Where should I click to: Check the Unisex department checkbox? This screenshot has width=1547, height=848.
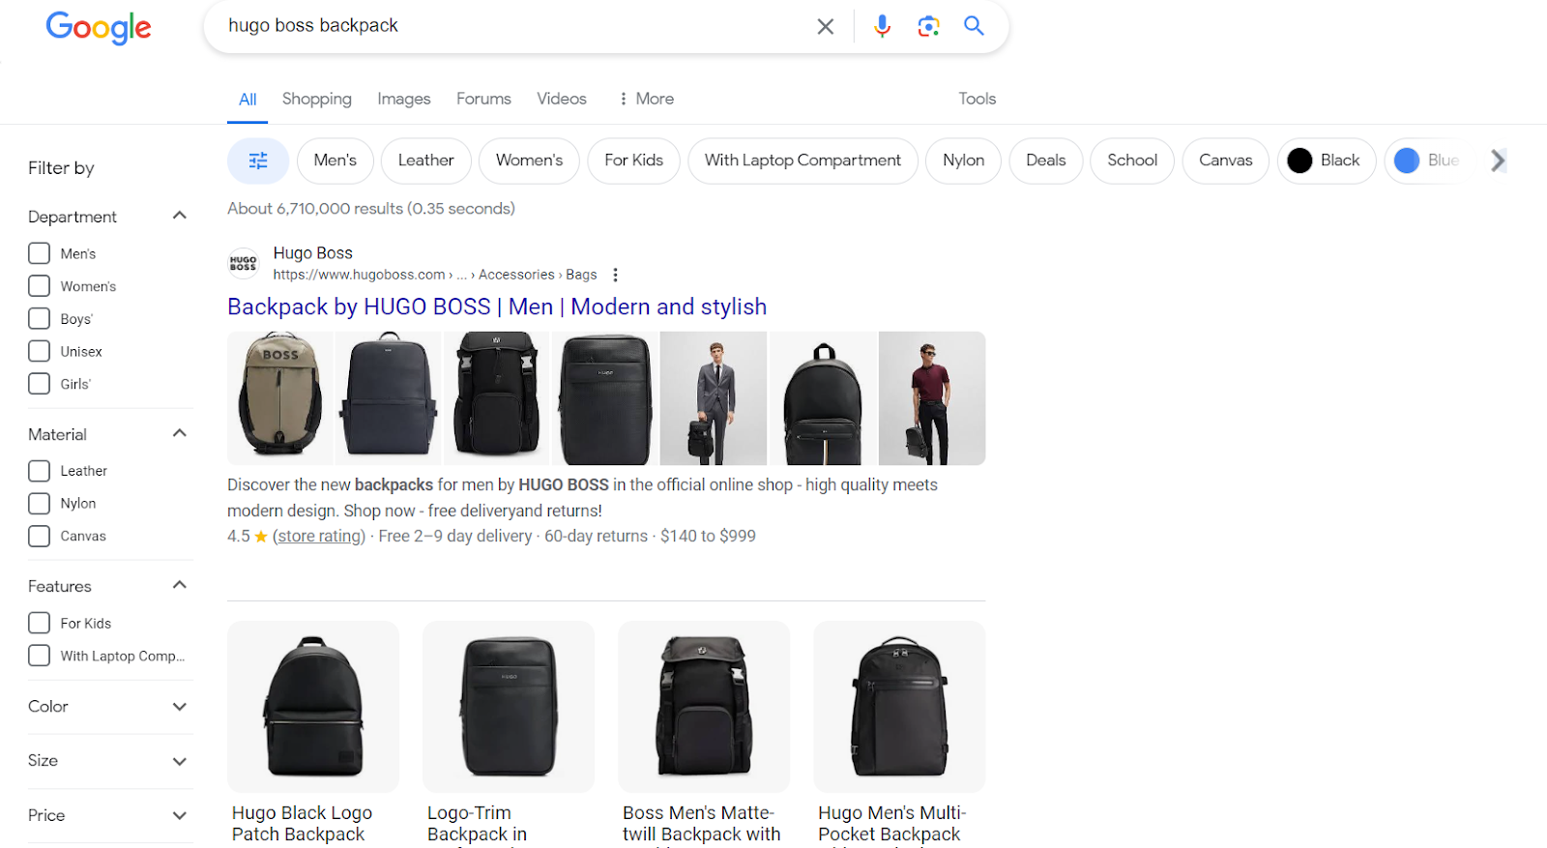(x=39, y=351)
